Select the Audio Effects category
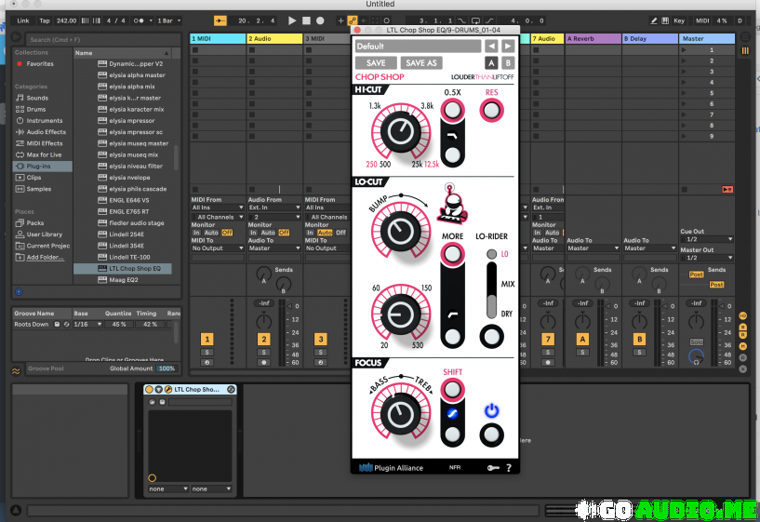Image resolution: width=760 pixels, height=522 pixels. pyautogui.click(x=41, y=132)
